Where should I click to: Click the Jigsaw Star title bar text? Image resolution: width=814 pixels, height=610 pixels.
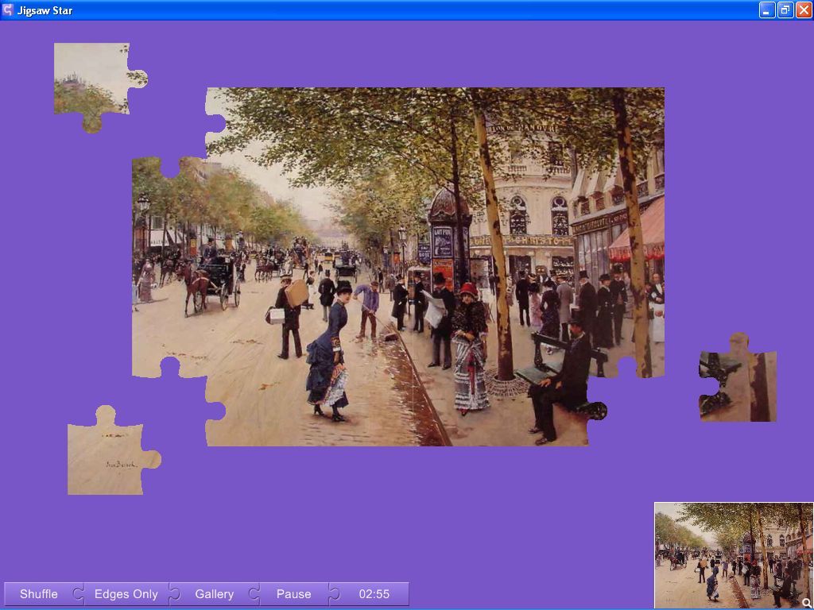pos(45,10)
